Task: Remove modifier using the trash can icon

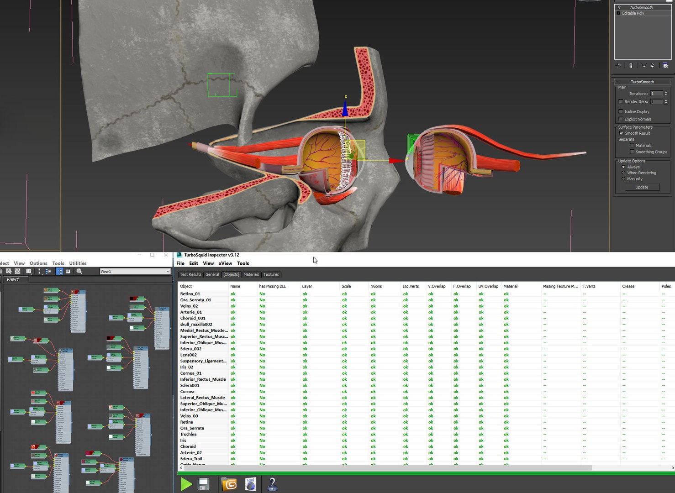Action: 653,65
